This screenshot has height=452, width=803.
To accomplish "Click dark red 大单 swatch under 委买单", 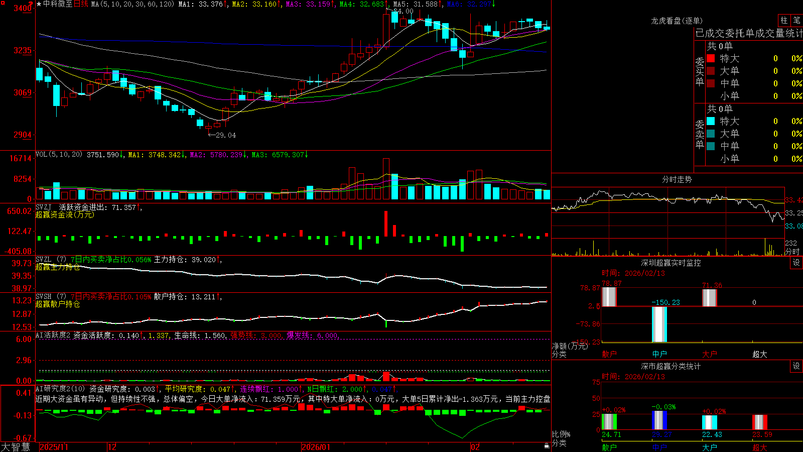I will click(711, 71).
